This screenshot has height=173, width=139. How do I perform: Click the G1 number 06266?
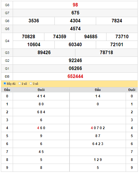point(75,68)
